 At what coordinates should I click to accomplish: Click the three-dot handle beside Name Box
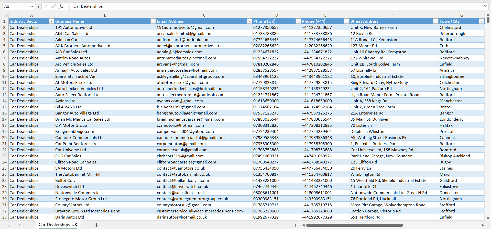(x=38, y=6)
